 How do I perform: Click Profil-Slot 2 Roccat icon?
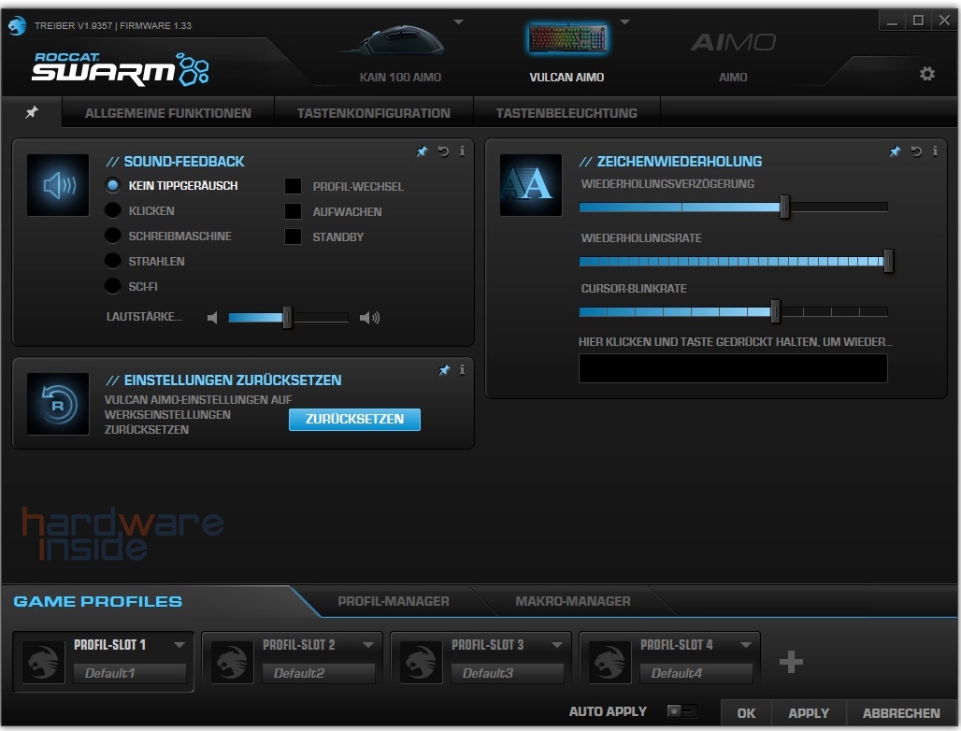click(232, 663)
